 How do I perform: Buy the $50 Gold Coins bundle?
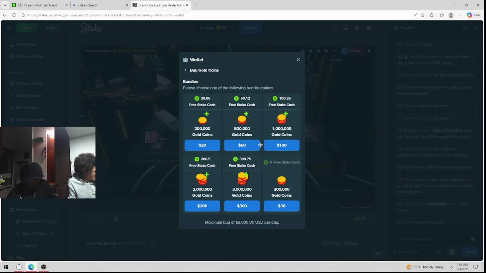(x=242, y=145)
